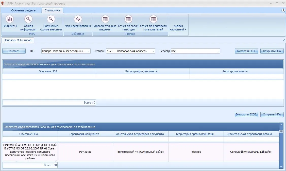This screenshot has height=171, width=286.
Task: Click lower table scroll up arrow
Action: (x=281, y=125)
